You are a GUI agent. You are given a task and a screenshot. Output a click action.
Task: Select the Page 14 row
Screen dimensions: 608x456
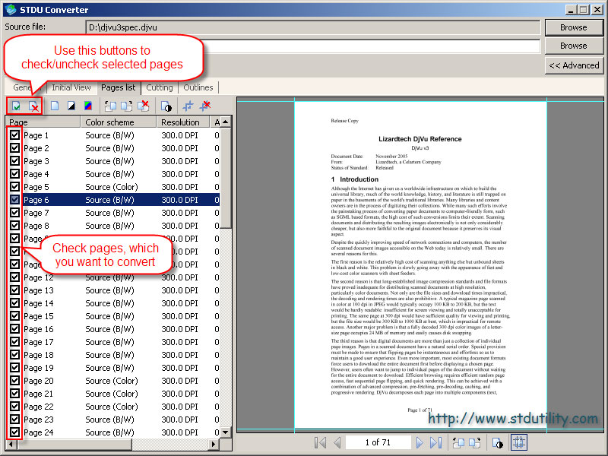point(112,303)
